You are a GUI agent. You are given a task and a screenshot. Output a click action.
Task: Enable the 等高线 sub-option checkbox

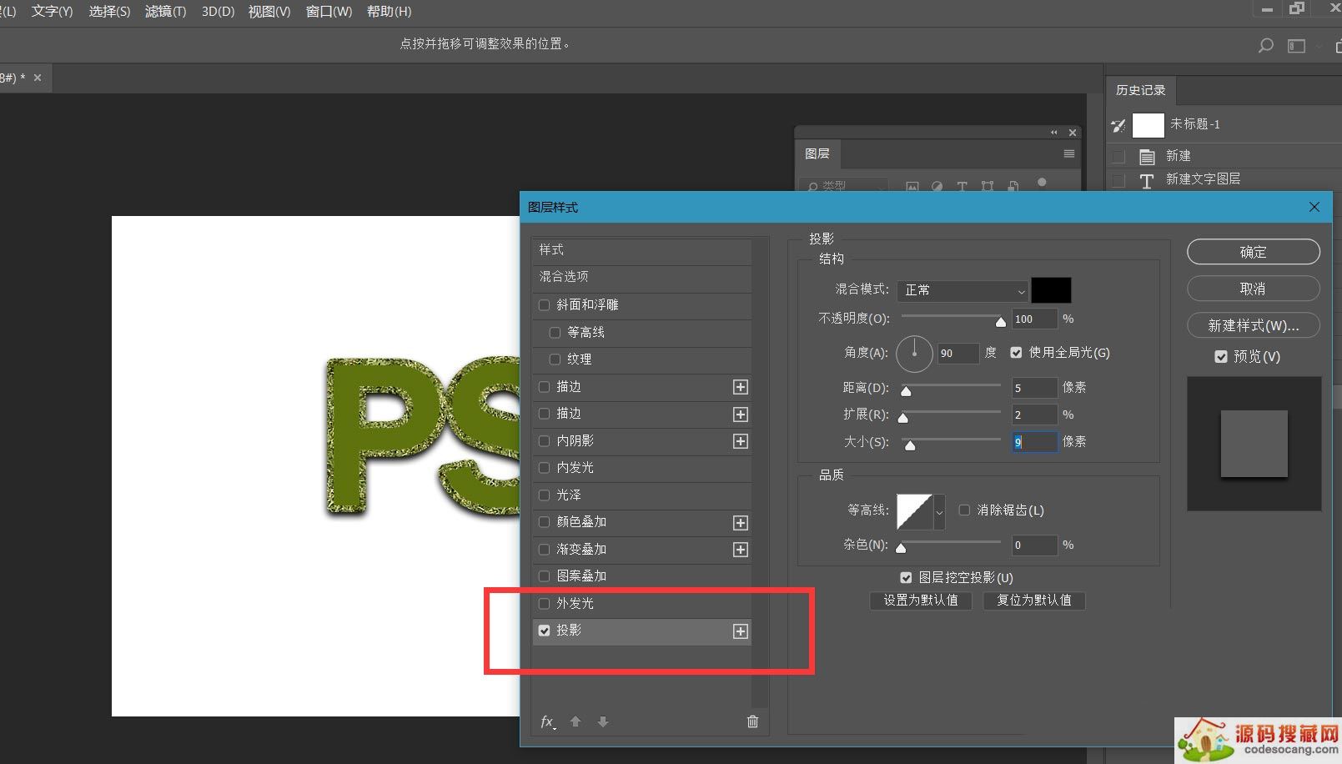click(x=555, y=333)
